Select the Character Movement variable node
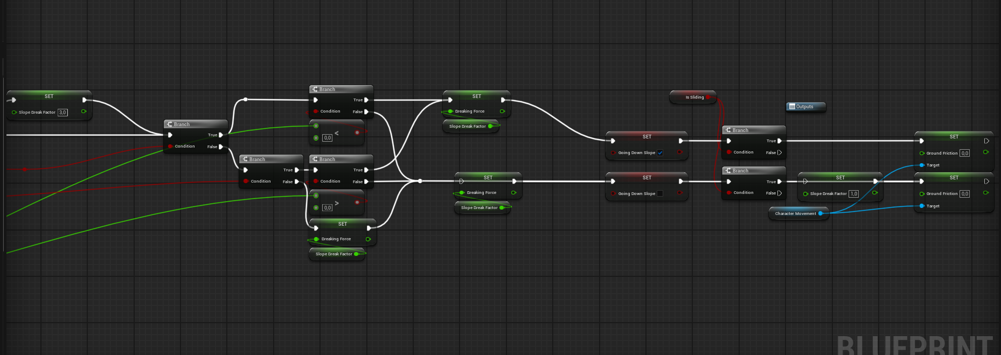1001x355 pixels. coord(795,214)
